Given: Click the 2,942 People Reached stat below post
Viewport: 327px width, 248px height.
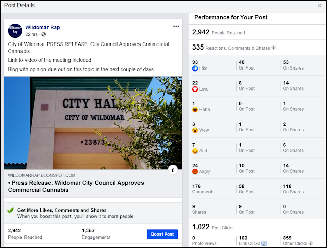Looking at the screenshot, I should pos(25,234).
